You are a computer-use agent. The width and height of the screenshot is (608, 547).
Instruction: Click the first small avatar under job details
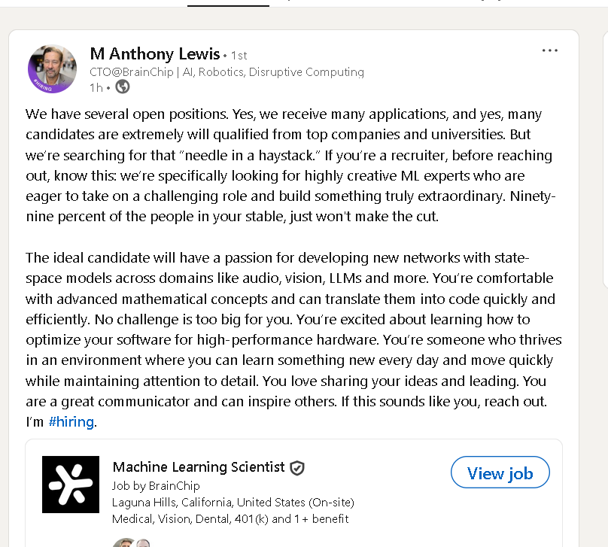point(124,542)
